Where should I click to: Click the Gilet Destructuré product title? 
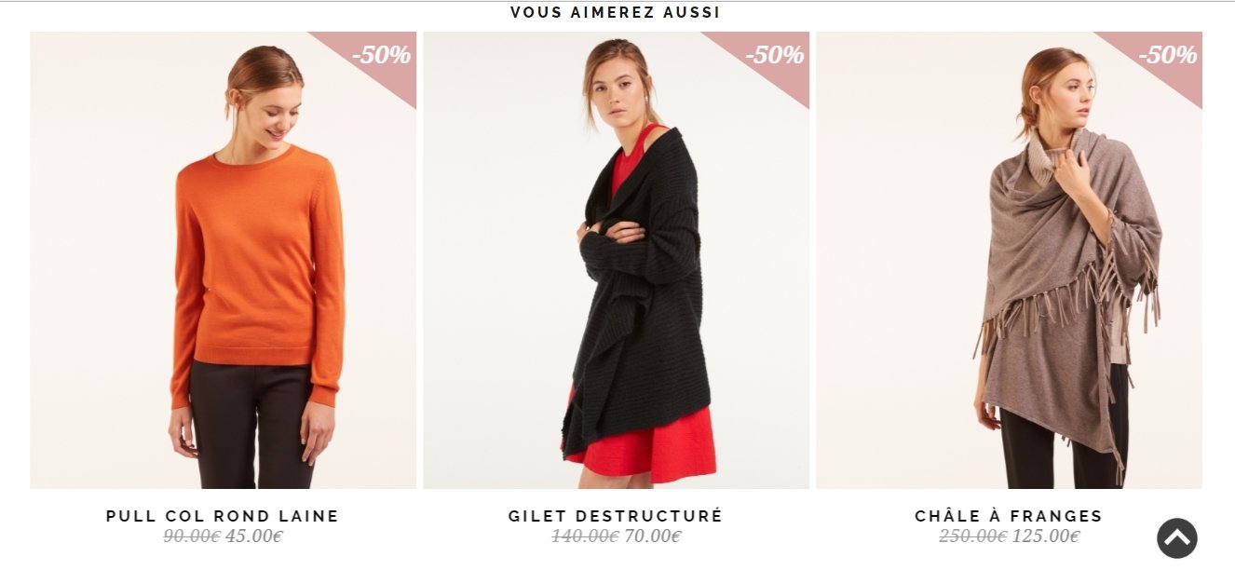616,516
